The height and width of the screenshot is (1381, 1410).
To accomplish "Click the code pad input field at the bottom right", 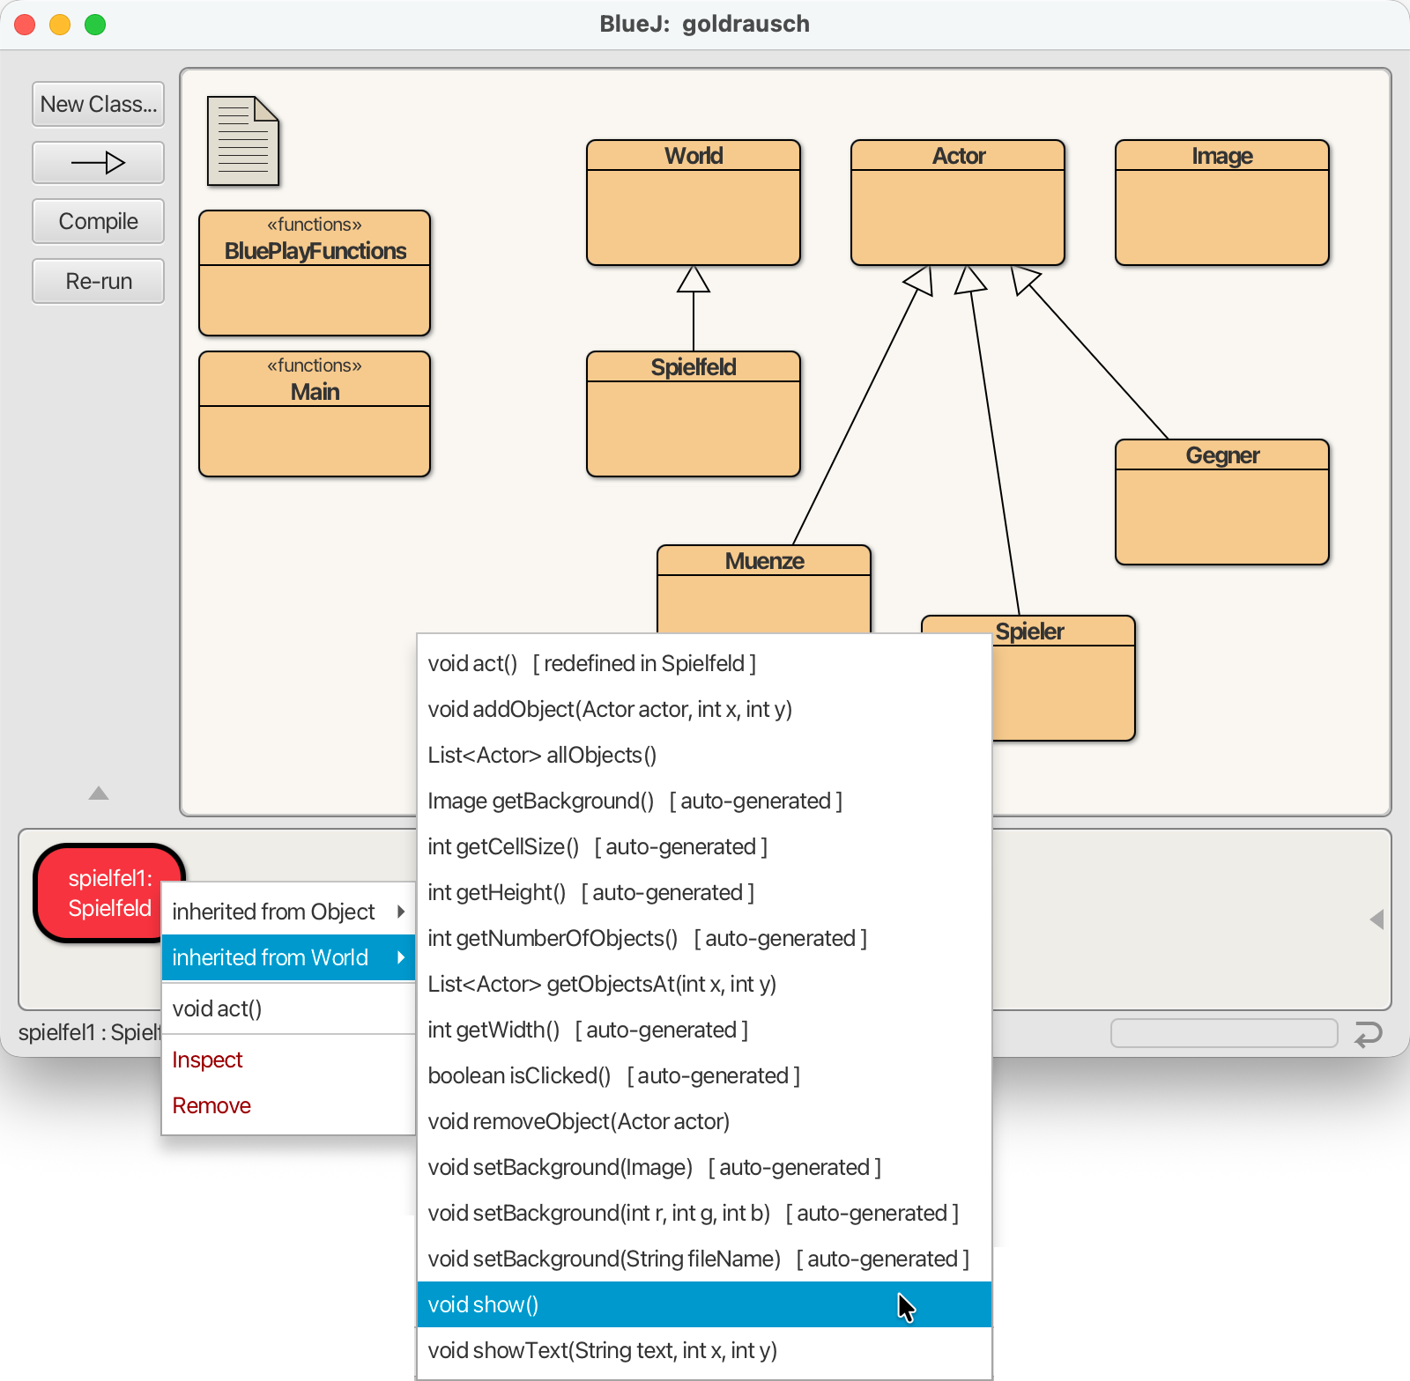I will [x=1224, y=1033].
